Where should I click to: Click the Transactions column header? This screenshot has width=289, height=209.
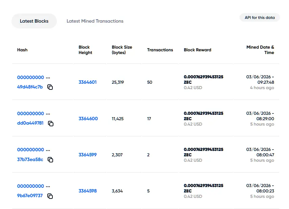click(x=160, y=50)
